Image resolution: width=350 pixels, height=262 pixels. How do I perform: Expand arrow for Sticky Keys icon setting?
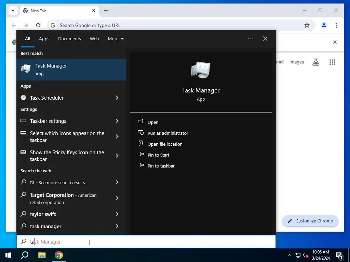tap(117, 156)
